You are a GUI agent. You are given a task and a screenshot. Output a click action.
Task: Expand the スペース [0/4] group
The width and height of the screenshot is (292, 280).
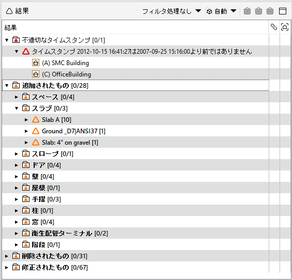click(x=17, y=97)
